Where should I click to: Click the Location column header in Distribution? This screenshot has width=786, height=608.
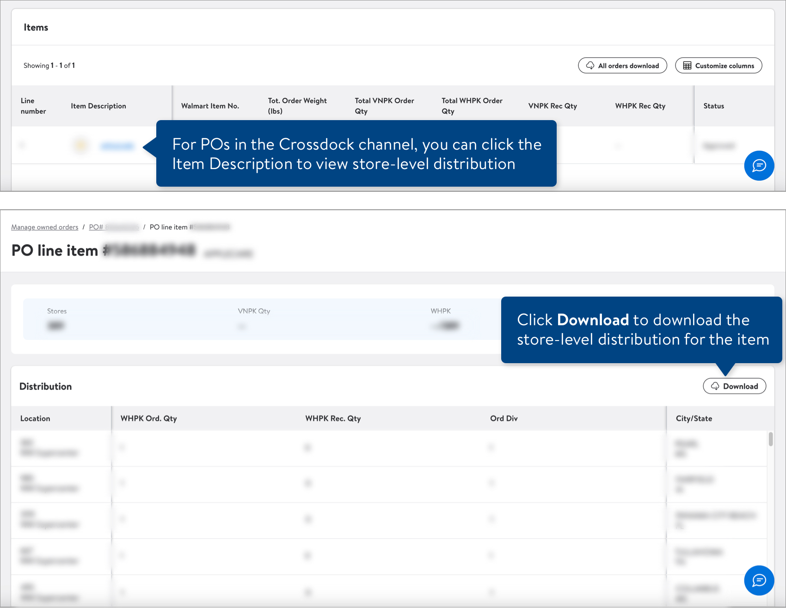pyautogui.click(x=35, y=419)
